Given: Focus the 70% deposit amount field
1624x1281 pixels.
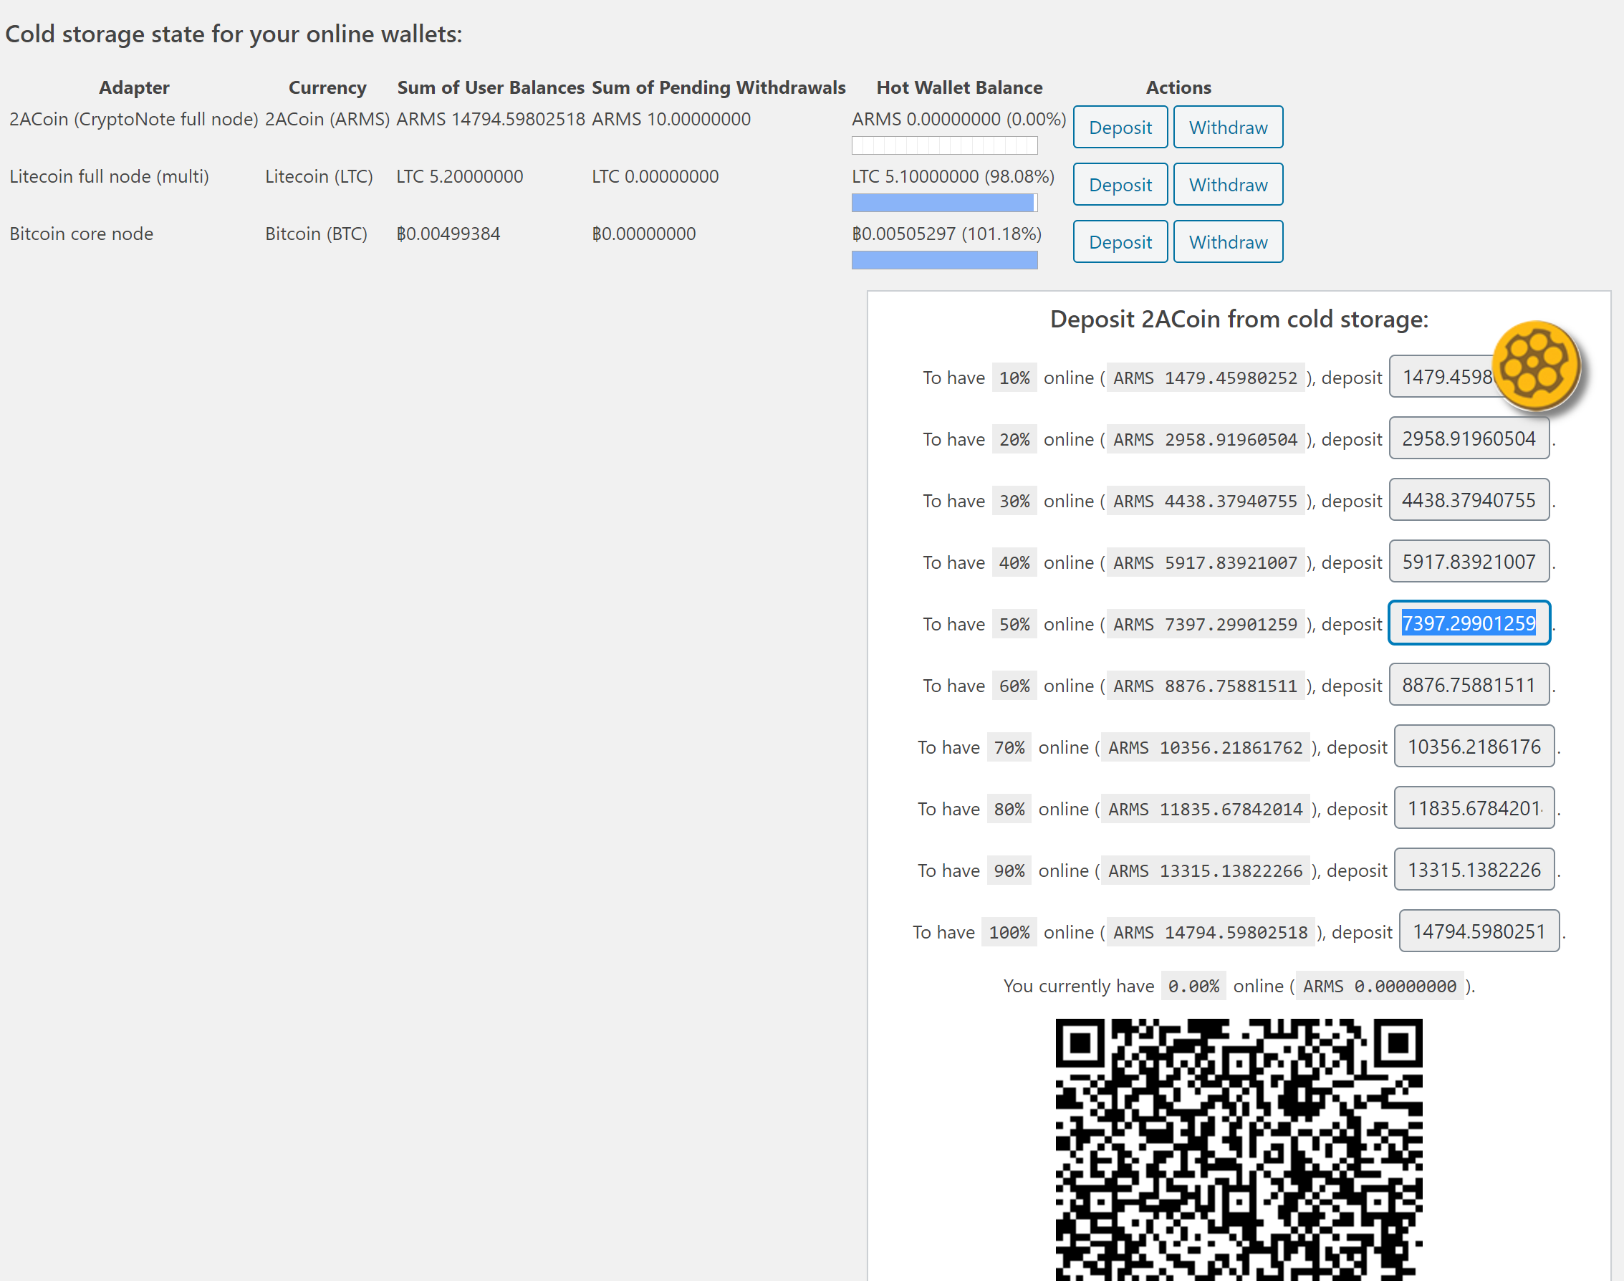Looking at the screenshot, I should (1474, 747).
